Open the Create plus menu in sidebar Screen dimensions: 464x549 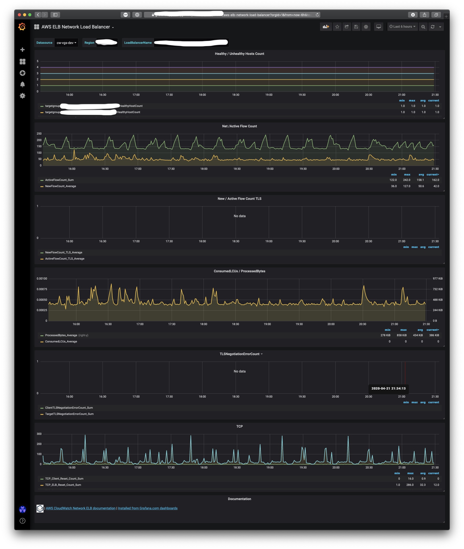tap(22, 50)
